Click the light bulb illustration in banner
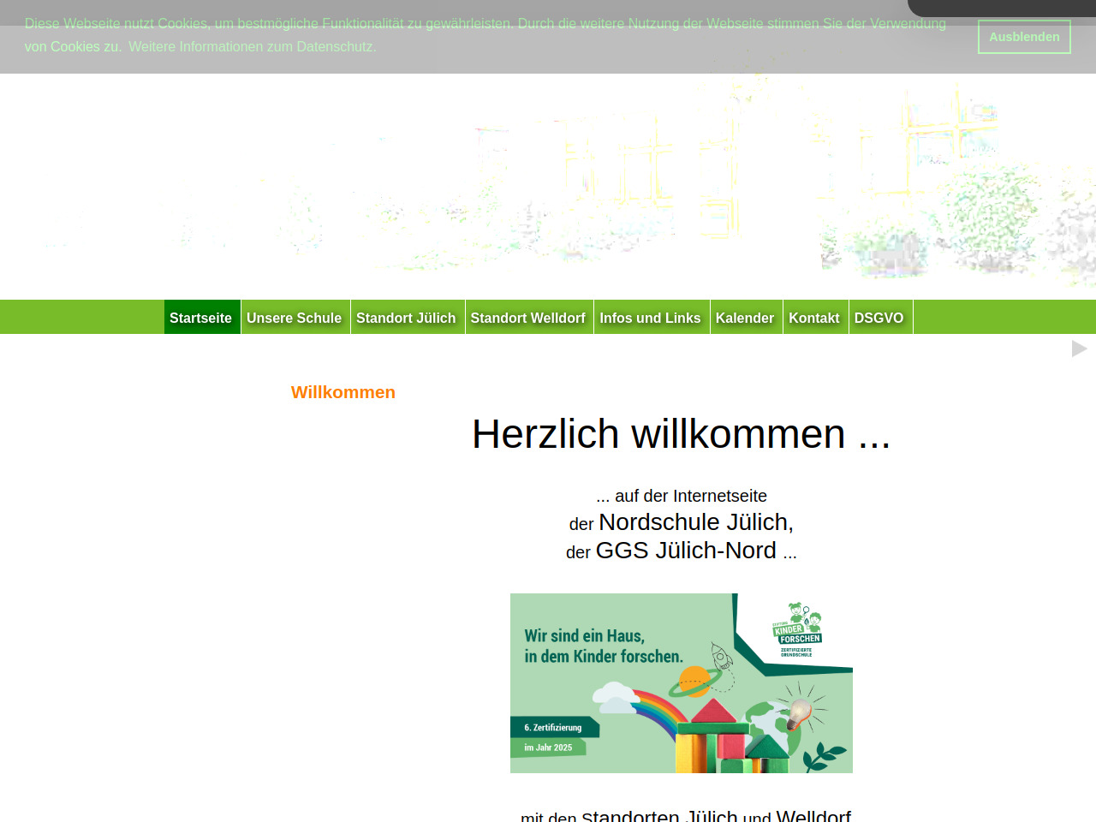This screenshot has height=822, width=1096. click(799, 712)
